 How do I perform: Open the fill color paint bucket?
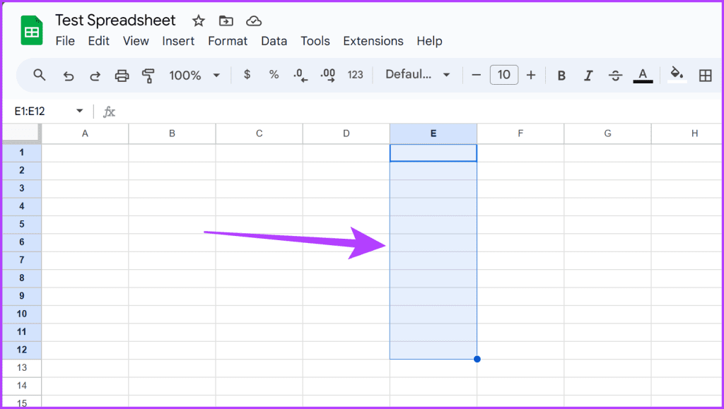(677, 74)
